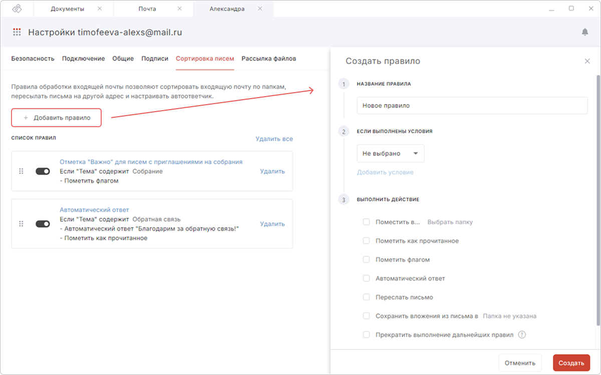This screenshot has height=375, width=601.
Task: Disable the Отметка "Важно" rule toggle
Action: tap(43, 171)
